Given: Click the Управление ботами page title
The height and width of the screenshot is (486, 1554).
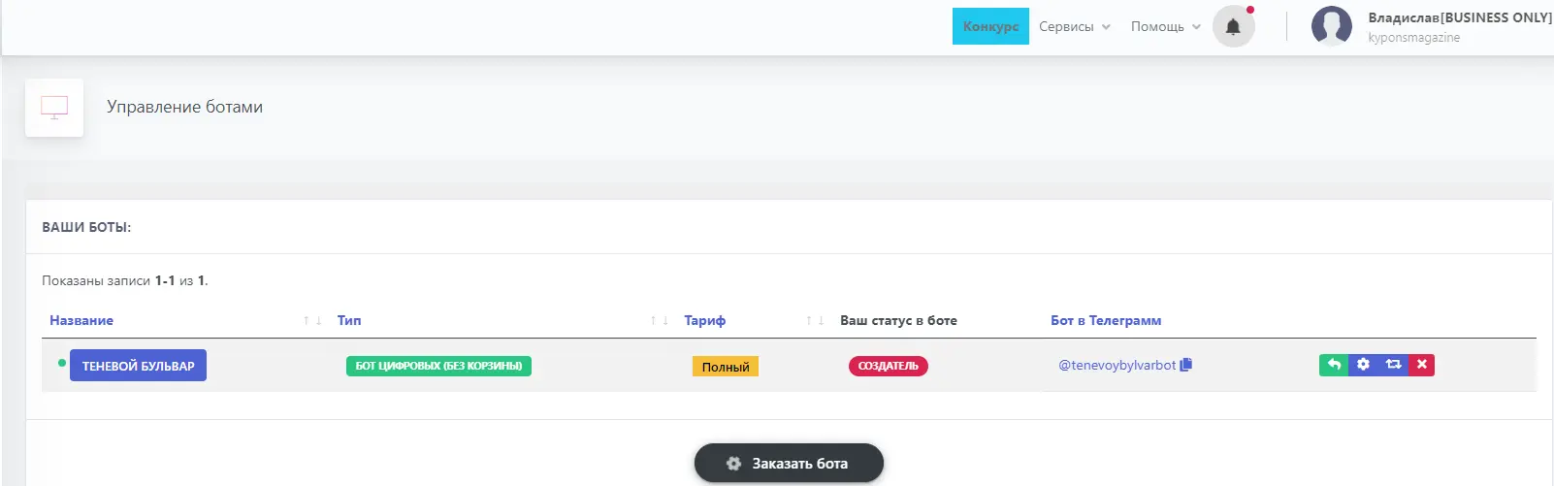Looking at the screenshot, I should (x=184, y=107).
